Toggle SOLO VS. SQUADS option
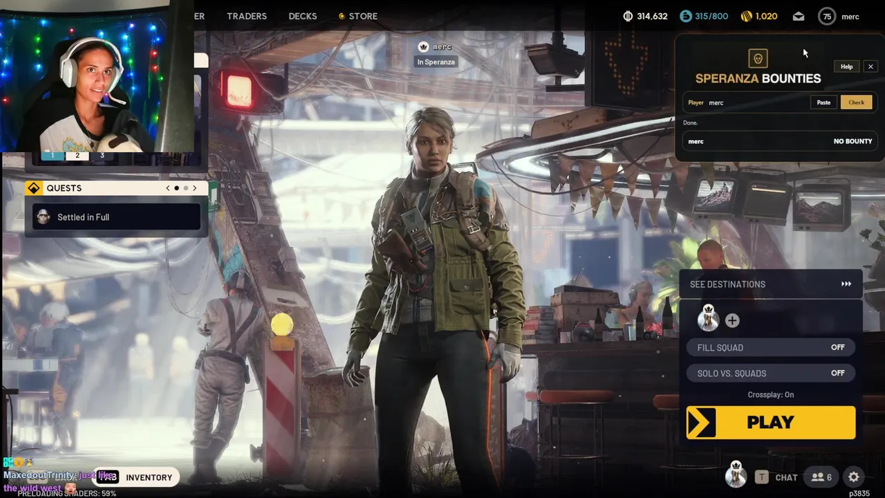 (x=771, y=373)
